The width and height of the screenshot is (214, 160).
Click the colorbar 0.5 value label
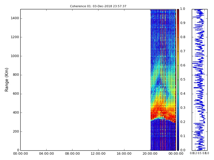[183, 79]
